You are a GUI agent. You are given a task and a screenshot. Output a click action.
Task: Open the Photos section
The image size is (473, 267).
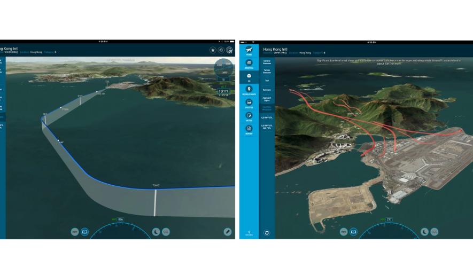coord(249,104)
